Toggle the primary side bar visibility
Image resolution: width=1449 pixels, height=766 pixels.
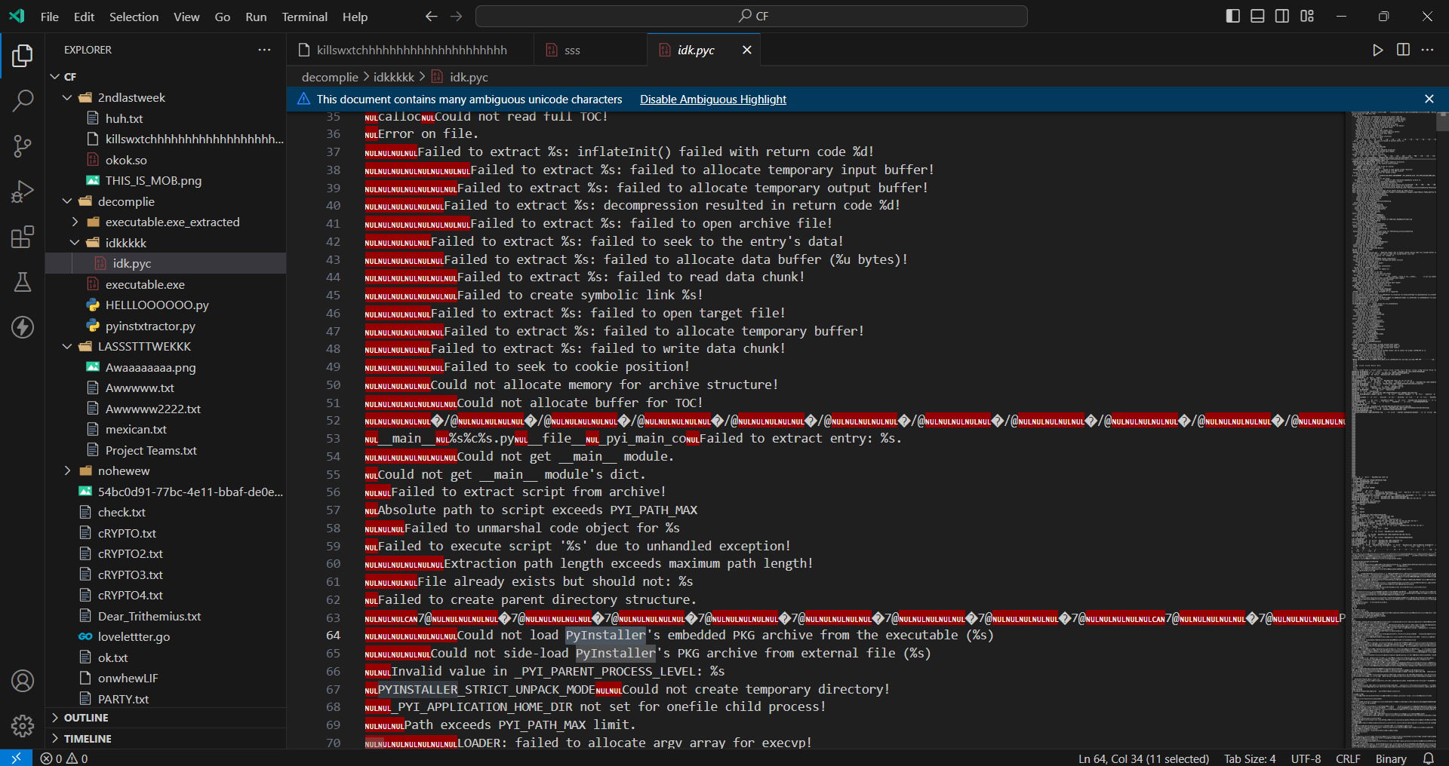(x=1232, y=17)
